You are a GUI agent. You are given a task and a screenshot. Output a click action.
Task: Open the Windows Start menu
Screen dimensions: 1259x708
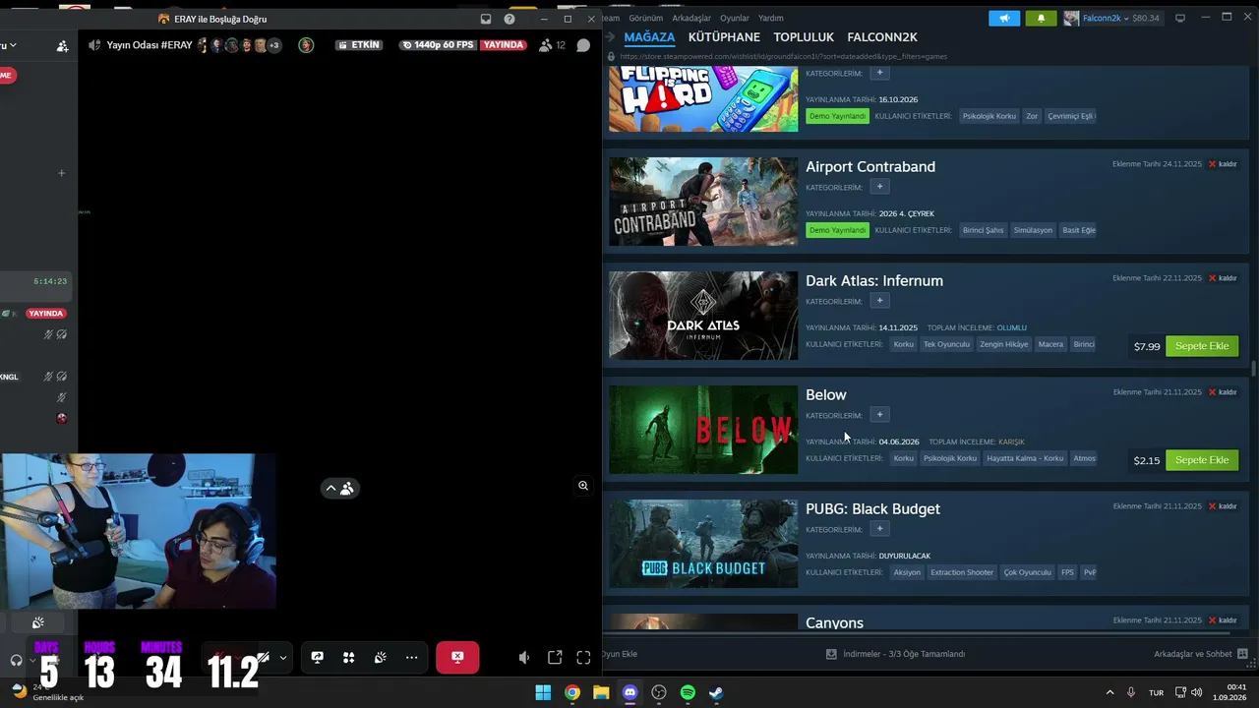click(543, 692)
